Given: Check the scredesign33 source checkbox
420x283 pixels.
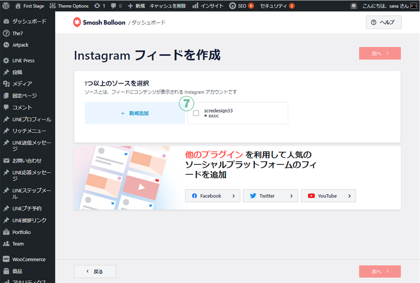Looking at the screenshot, I should (196, 113).
